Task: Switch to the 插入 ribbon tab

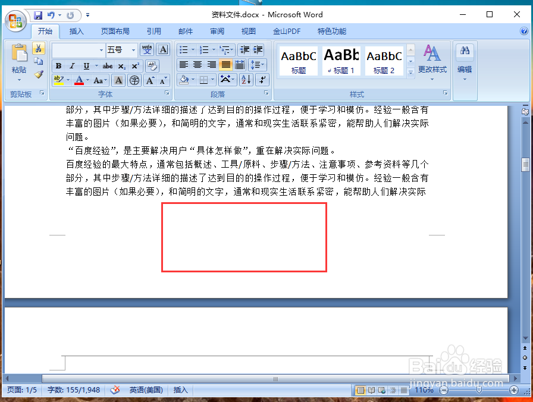Action: click(76, 31)
